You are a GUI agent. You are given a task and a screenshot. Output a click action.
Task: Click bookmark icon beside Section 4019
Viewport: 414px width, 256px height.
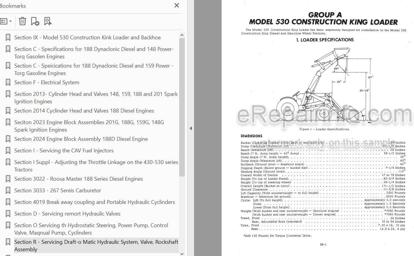pos(8,202)
